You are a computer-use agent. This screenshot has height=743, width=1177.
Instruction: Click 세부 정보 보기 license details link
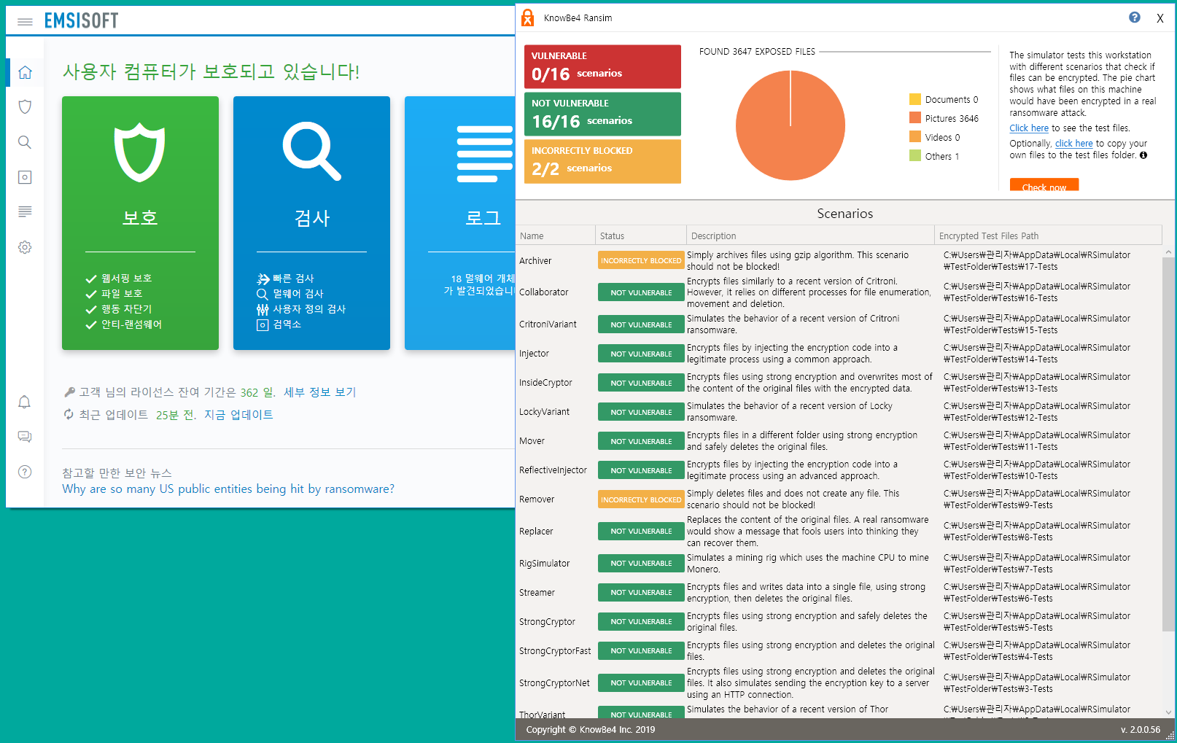[x=319, y=392]
